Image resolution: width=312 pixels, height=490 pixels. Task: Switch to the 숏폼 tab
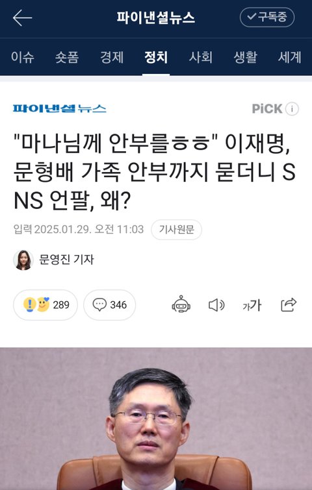click(x=67, y=58)
